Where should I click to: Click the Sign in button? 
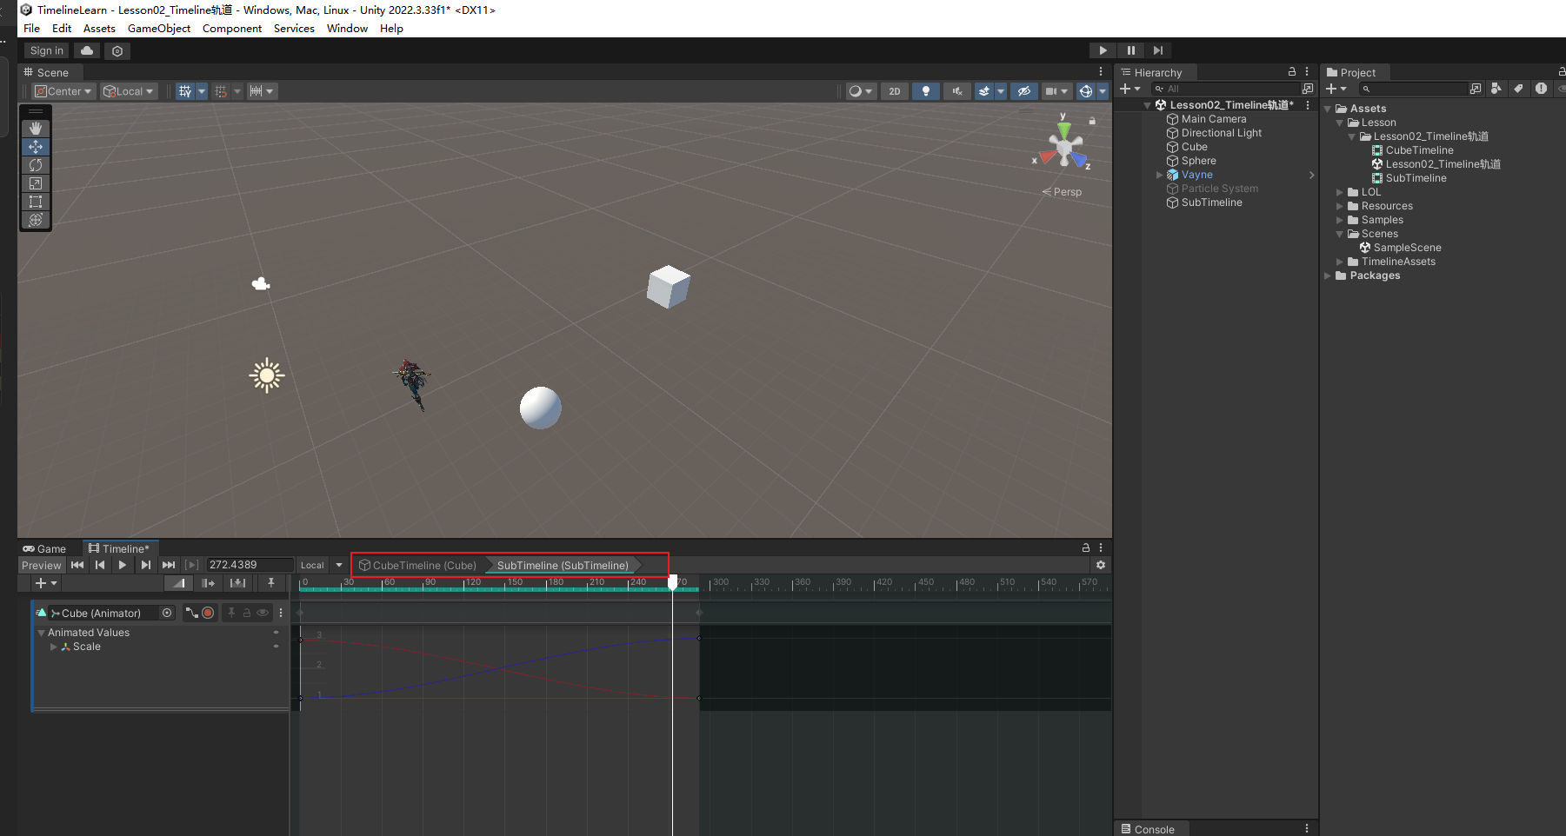click(46, 51)
